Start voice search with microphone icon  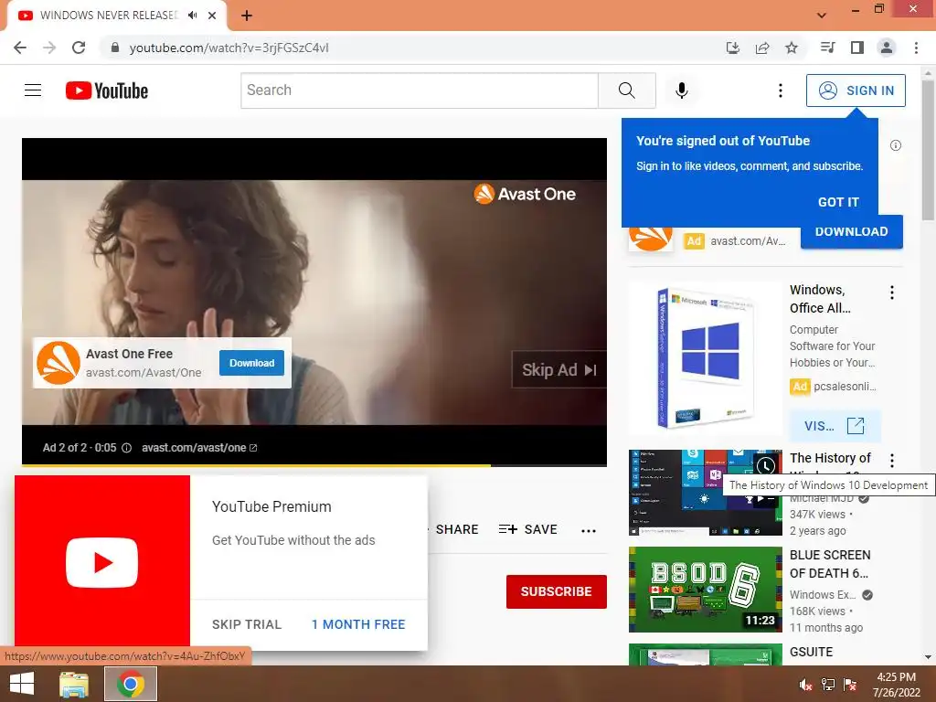(681, 90)
